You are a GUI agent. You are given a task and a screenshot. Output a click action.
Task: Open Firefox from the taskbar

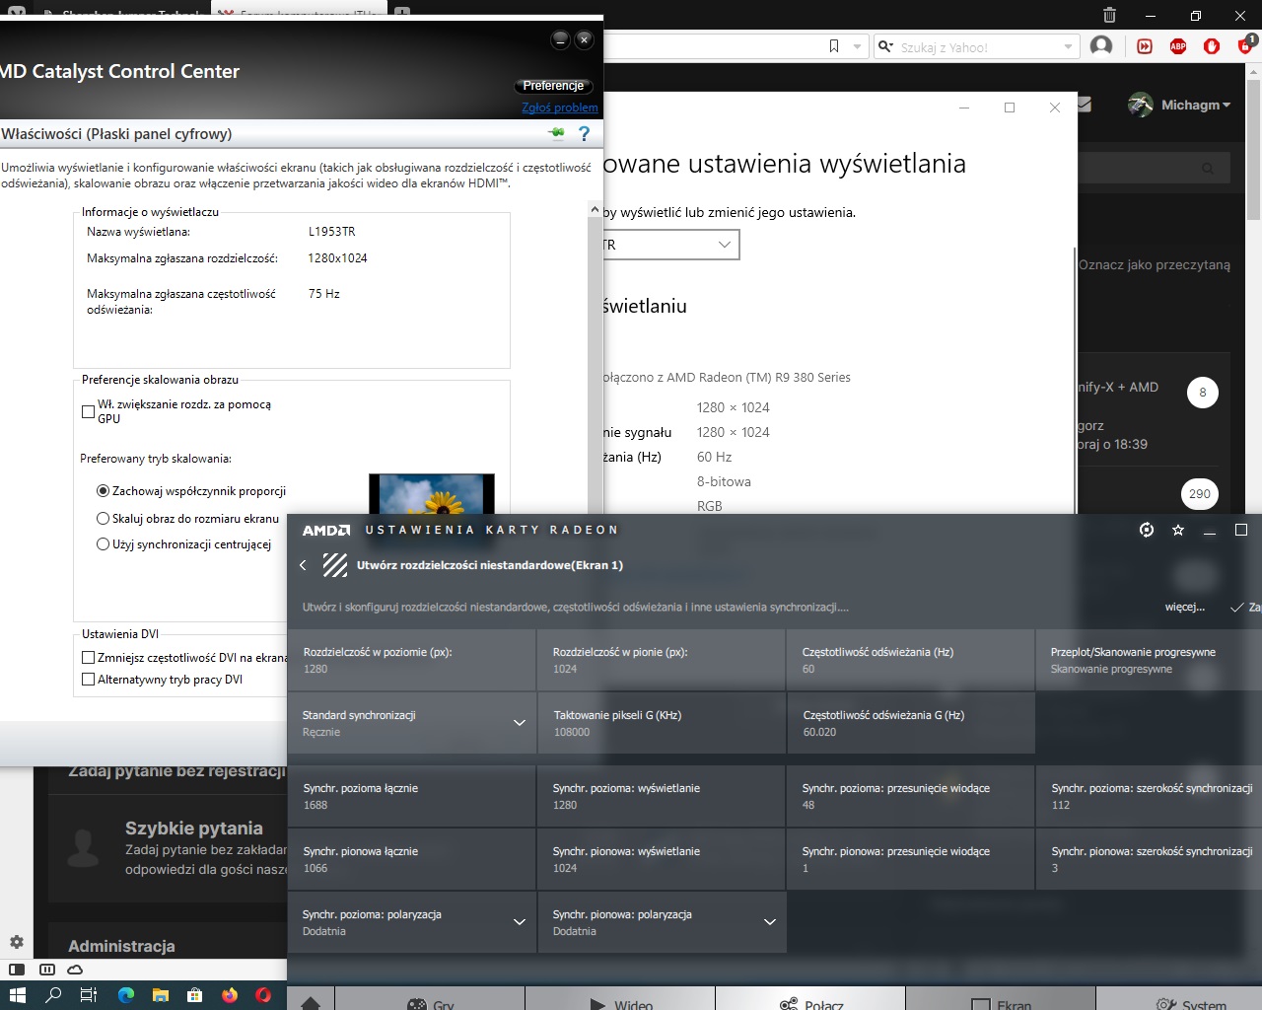coord(229,995)
